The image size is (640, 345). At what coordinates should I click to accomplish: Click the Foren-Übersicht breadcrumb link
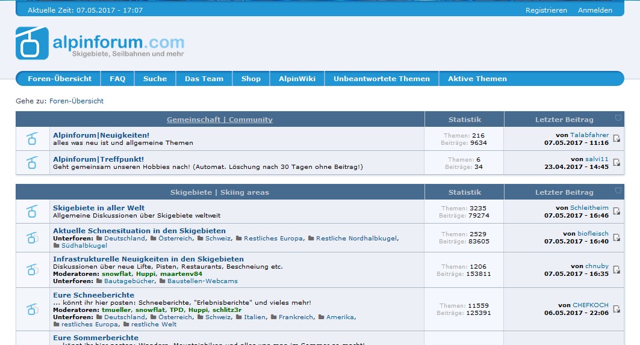(x=76, y=101)
